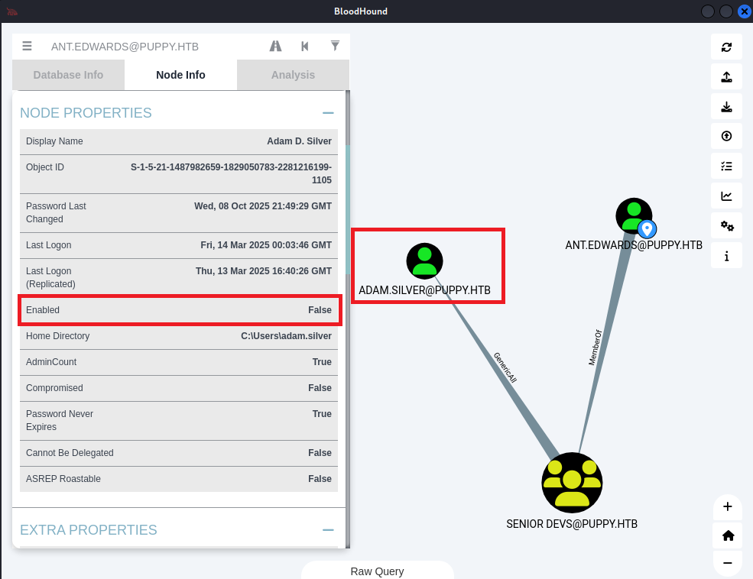753x579 pixels.
Task: Expand the Raw Query panel
Action: pyautogui.click(x=377, y=571)
